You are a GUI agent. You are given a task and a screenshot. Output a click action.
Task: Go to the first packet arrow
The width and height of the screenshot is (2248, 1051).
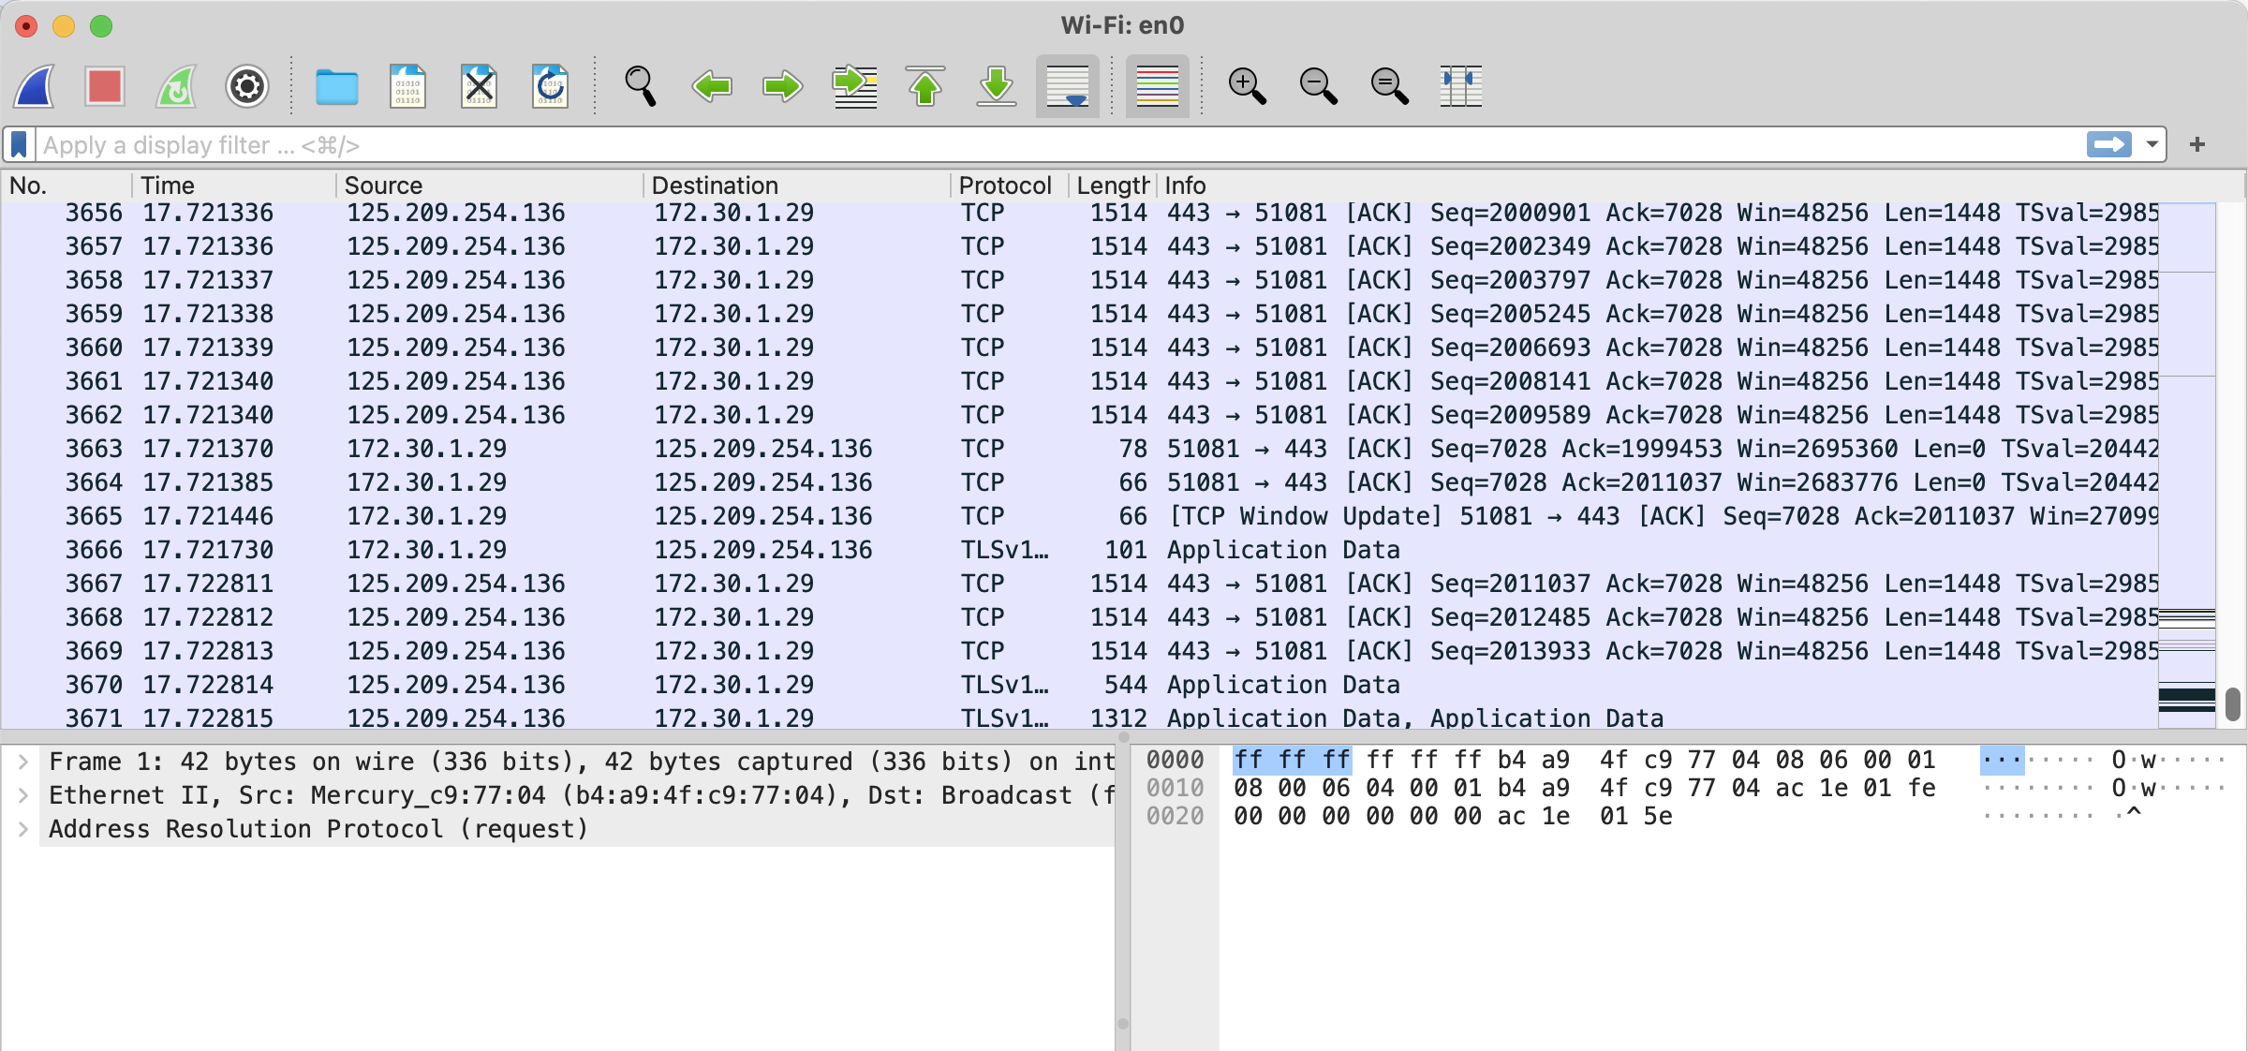[x=924, y=87]
